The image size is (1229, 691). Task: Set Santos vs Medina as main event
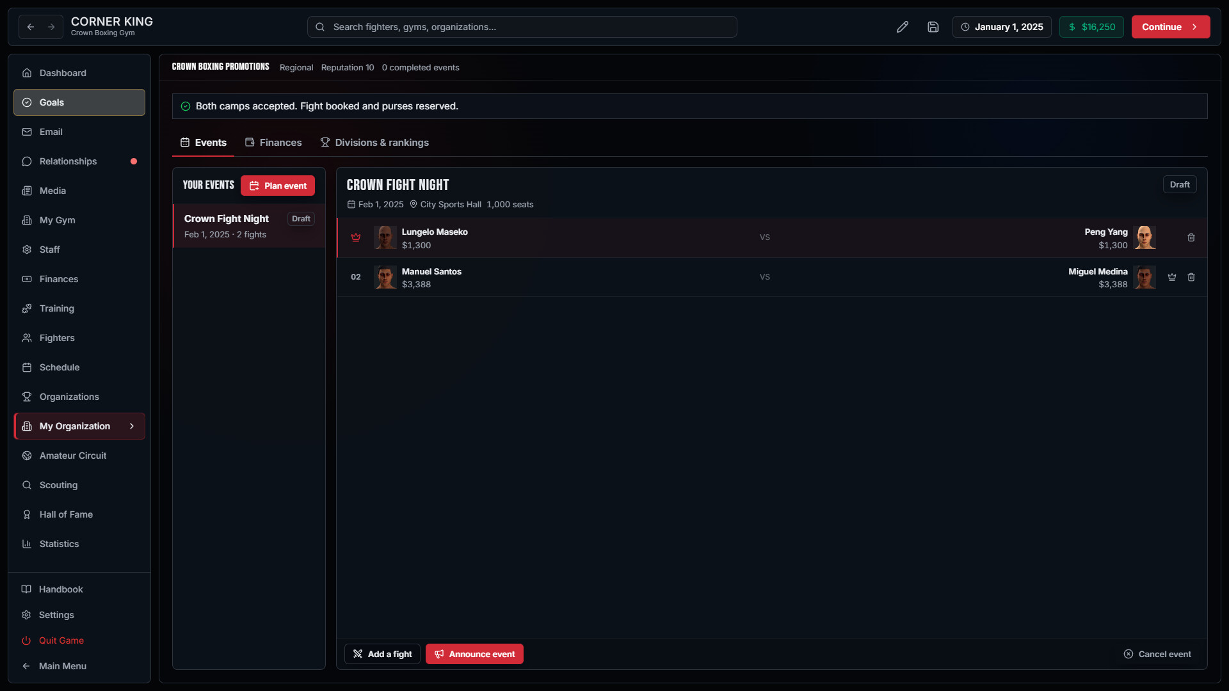(1172, 277)
